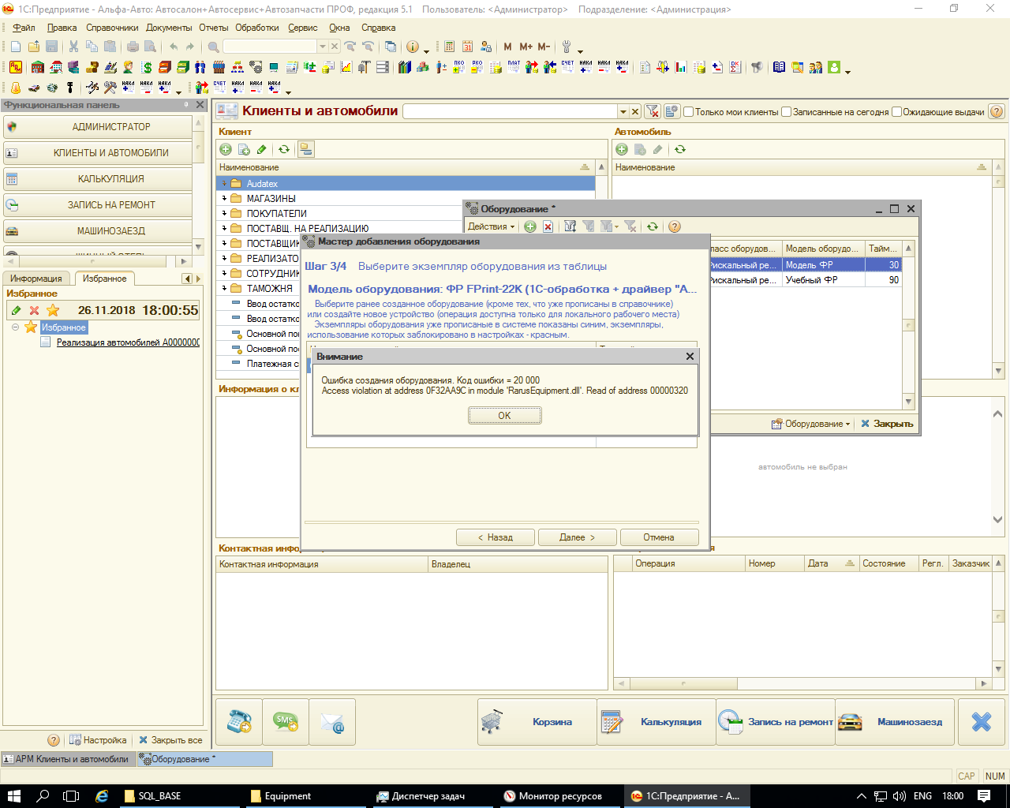The width and height of the screenshot is (1010, 808).
Task: Click the info help icon in the main toolbar
Action: pos(413,47)
